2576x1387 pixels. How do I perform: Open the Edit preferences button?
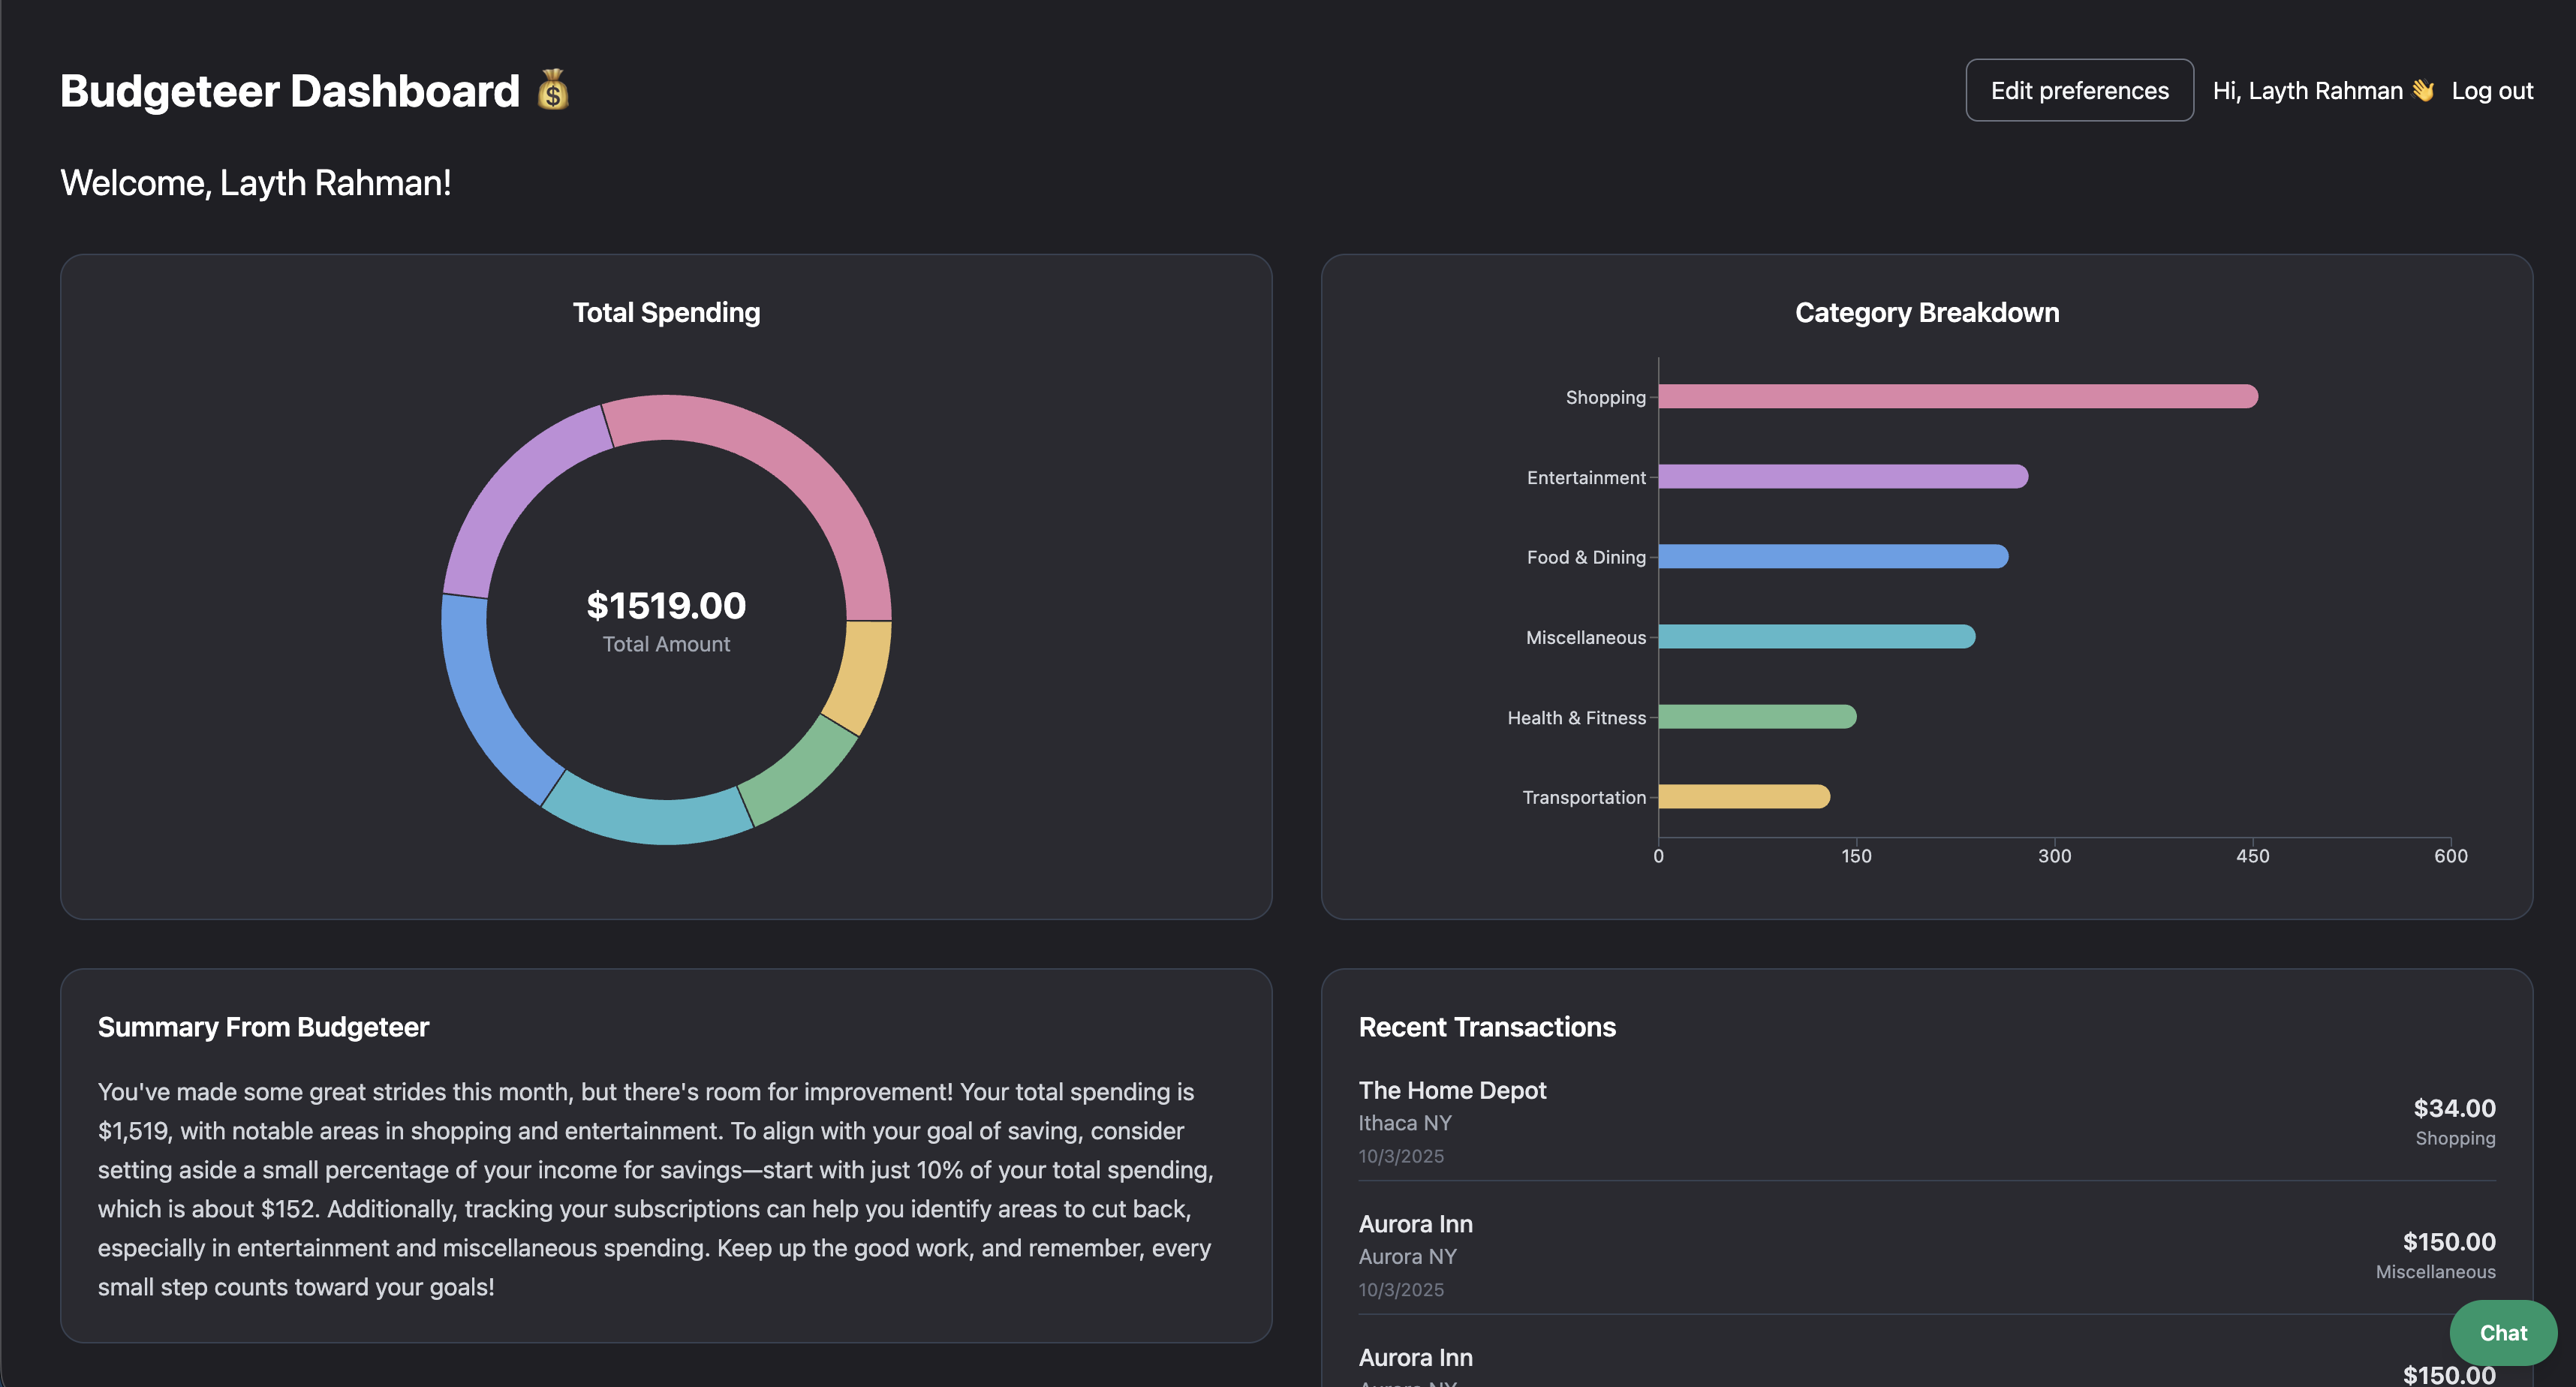coord(2079,90)
